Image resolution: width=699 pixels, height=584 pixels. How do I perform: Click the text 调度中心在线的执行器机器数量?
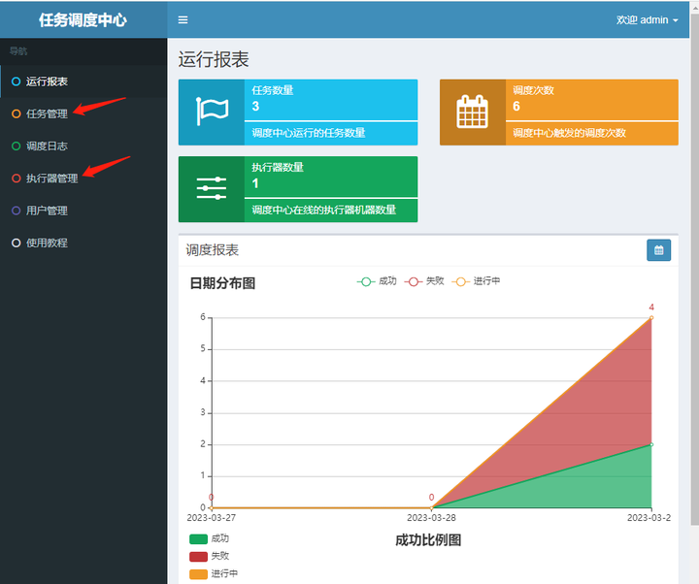(x=323, y=210)
